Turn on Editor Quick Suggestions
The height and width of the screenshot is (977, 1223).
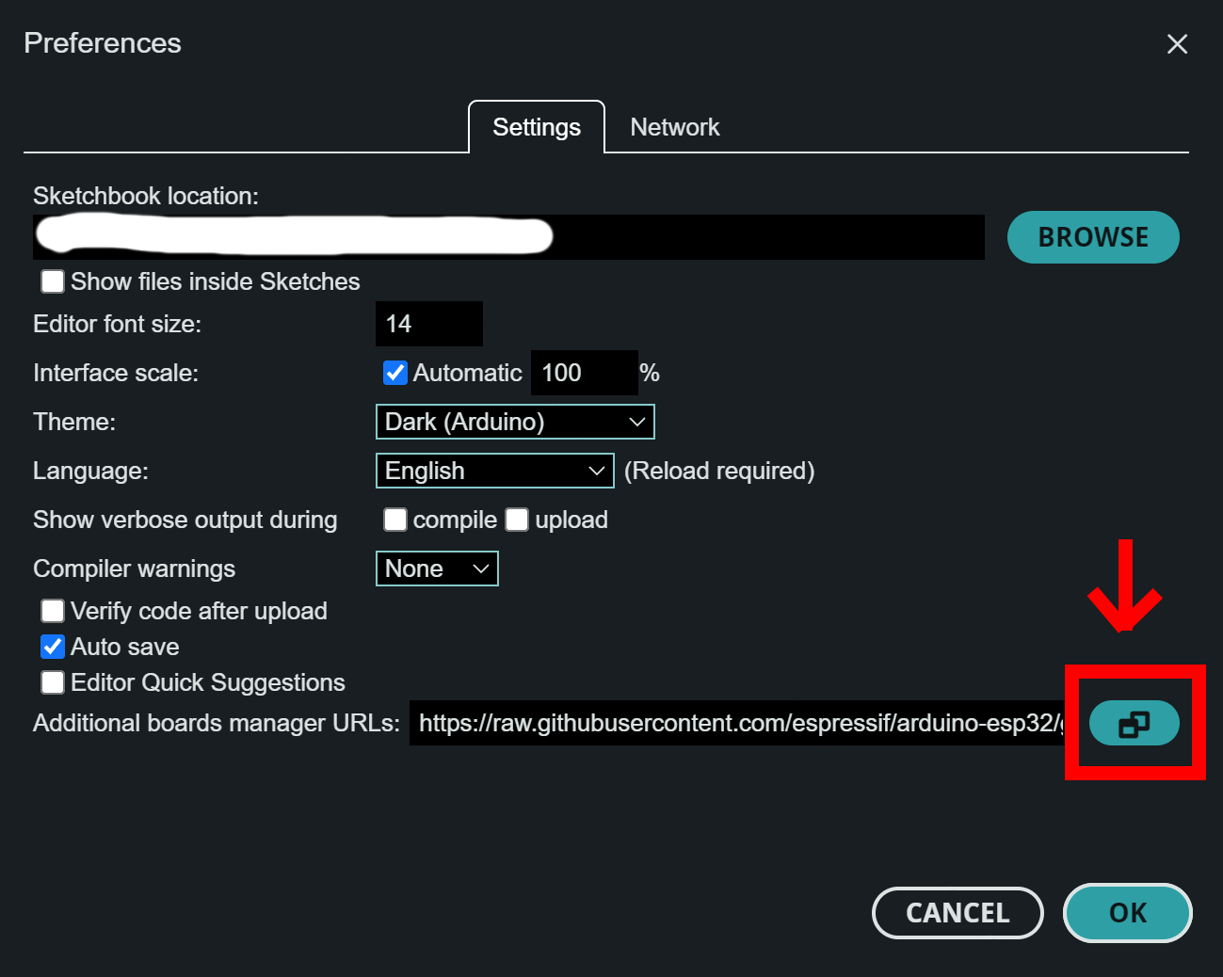(53, 682)
